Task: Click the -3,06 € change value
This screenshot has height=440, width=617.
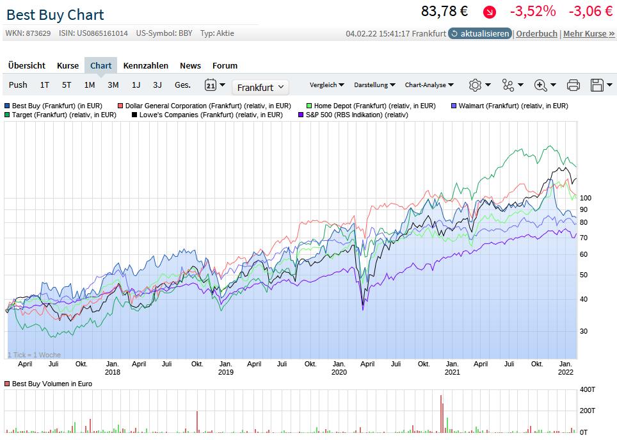Action: coord(591,12)
